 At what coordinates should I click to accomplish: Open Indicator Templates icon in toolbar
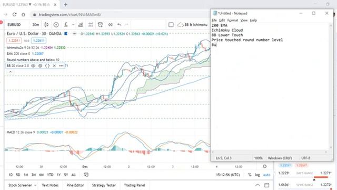tap(91, 25)
